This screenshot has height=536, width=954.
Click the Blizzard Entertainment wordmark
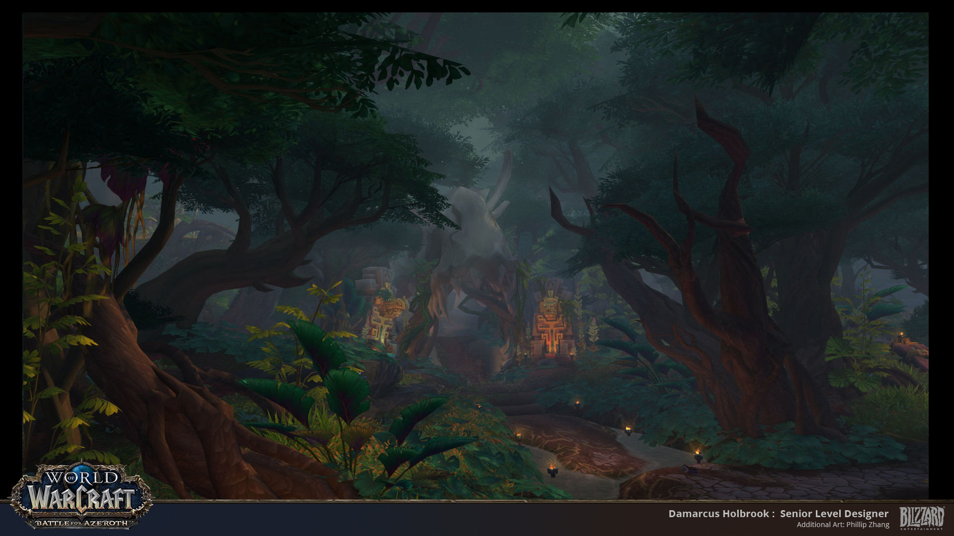click(x=922, y=516)
